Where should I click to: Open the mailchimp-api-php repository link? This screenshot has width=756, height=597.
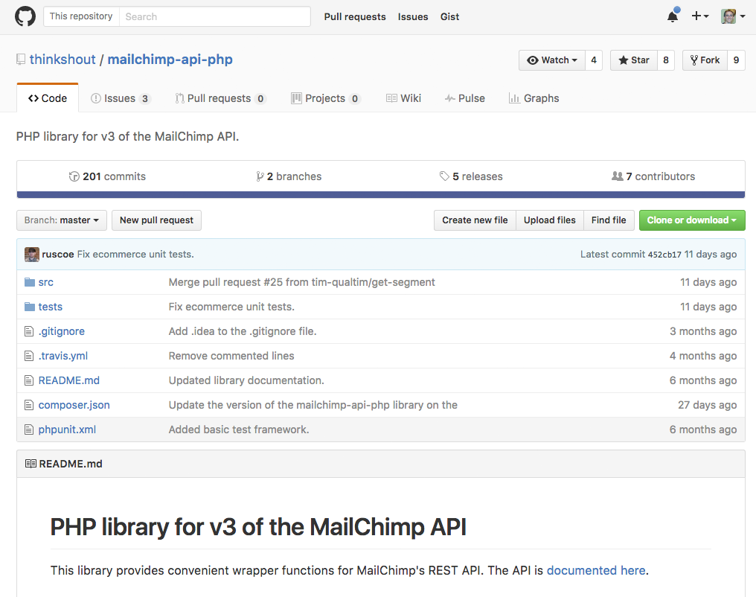coord(170,60)
